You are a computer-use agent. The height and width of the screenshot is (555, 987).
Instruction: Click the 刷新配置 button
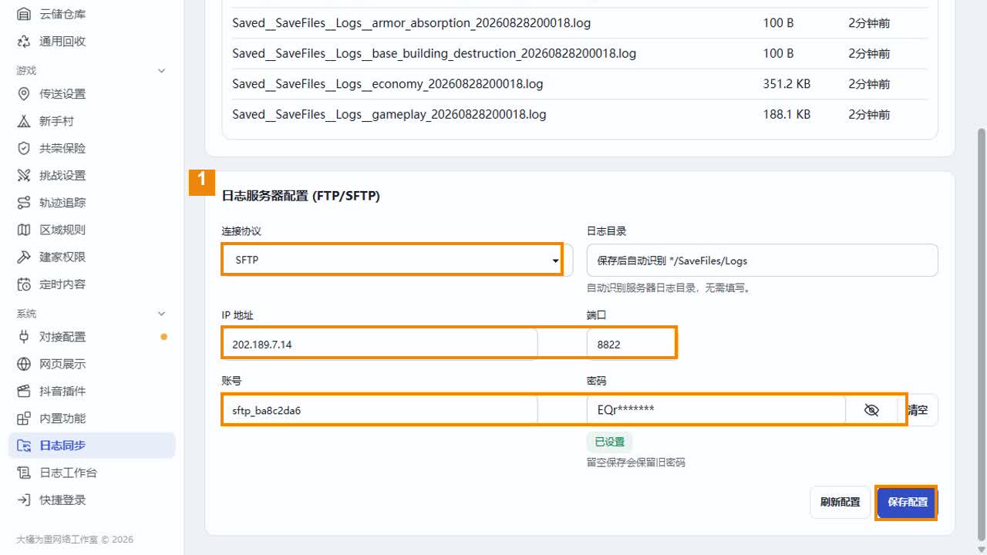tap(840, 502)
